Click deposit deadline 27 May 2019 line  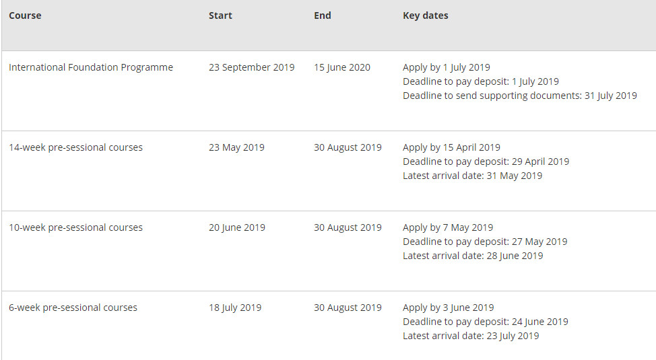click(485, 242)
